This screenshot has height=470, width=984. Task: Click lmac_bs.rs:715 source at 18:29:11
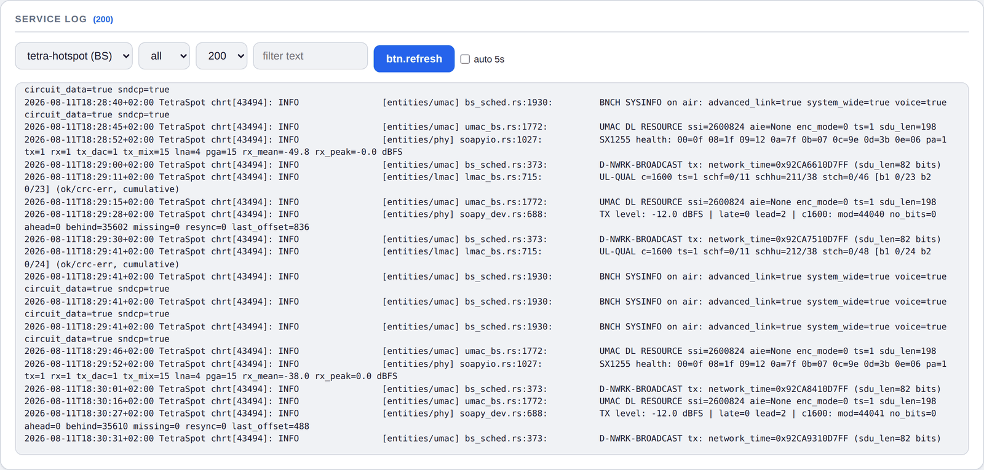[504, 177]
